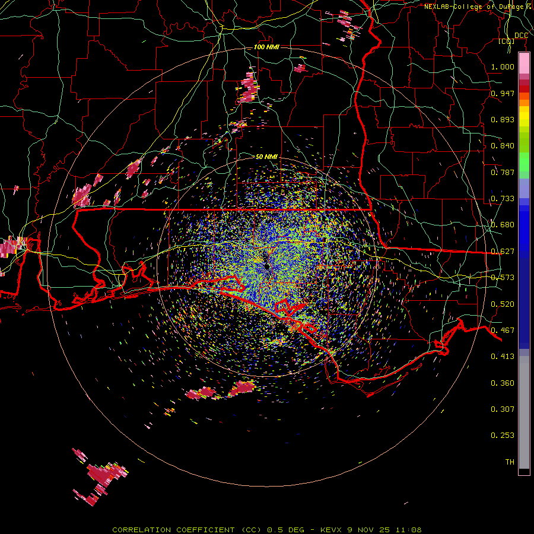Screen dimensions: 534x534
Task: Click the 0.573 legend value
Action: (503, 278)
